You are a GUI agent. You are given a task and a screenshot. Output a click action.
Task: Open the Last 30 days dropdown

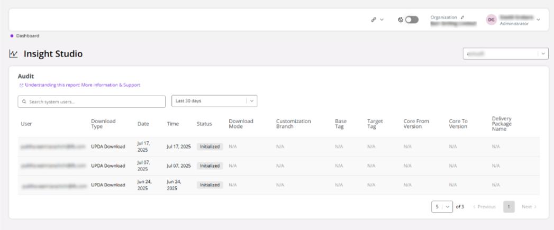pyautogui.click(x=214, y=100)
